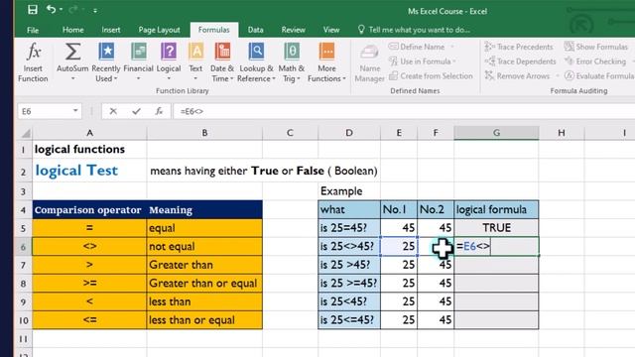This screenshot has width=635, height=357.
Task: Click the Insert Function fx ribbon icon
Action: pos(33,52)
